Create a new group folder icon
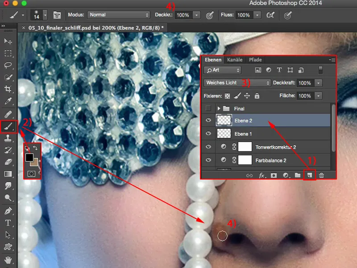 click(x=298, y=175)
